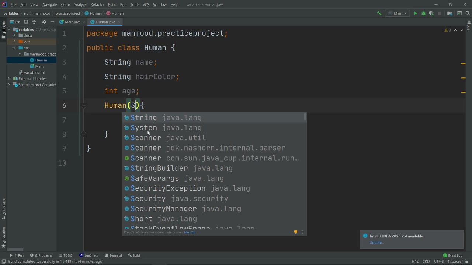Toggle the Build tool window
The height and width of the screenshot is (265, 472).
click(134, 255)
